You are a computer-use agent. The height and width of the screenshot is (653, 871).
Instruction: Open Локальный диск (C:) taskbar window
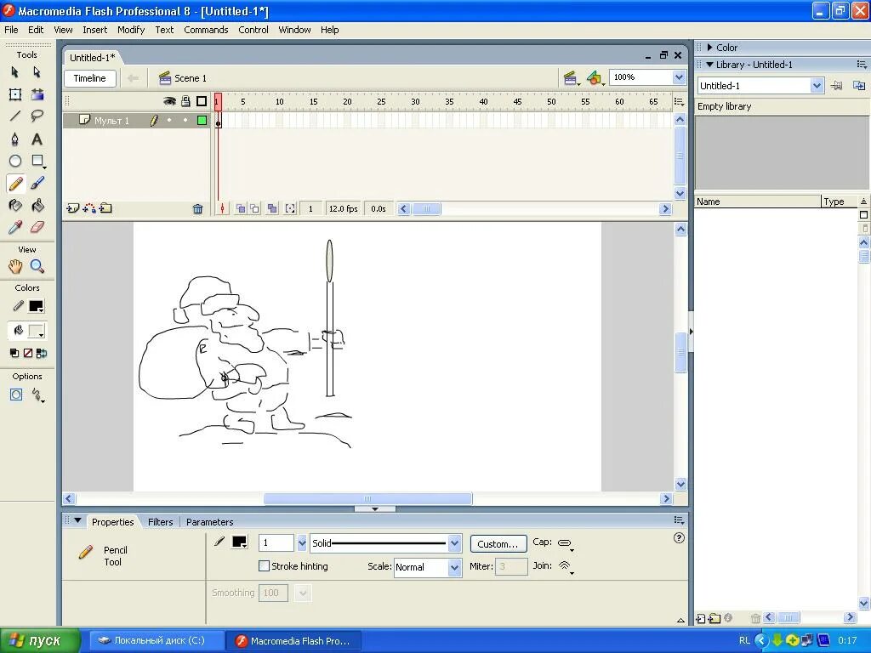[x=157, y=641]
